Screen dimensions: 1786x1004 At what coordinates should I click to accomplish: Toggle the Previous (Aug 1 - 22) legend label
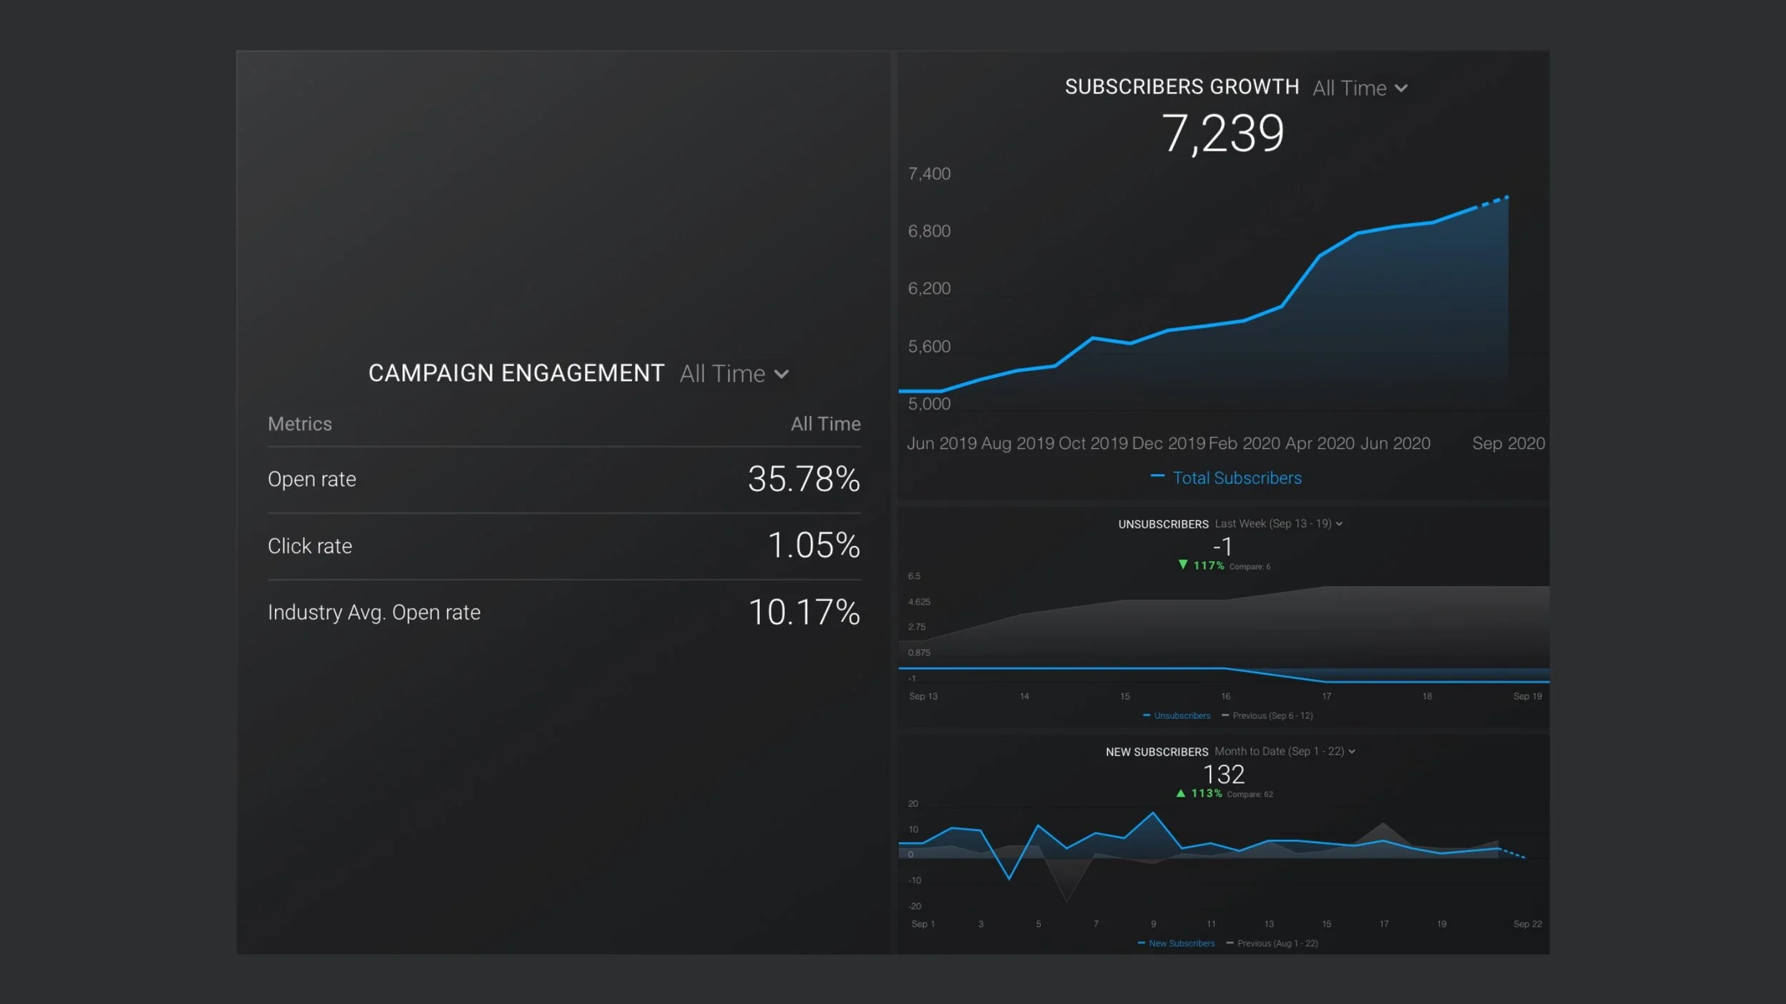1277,943
